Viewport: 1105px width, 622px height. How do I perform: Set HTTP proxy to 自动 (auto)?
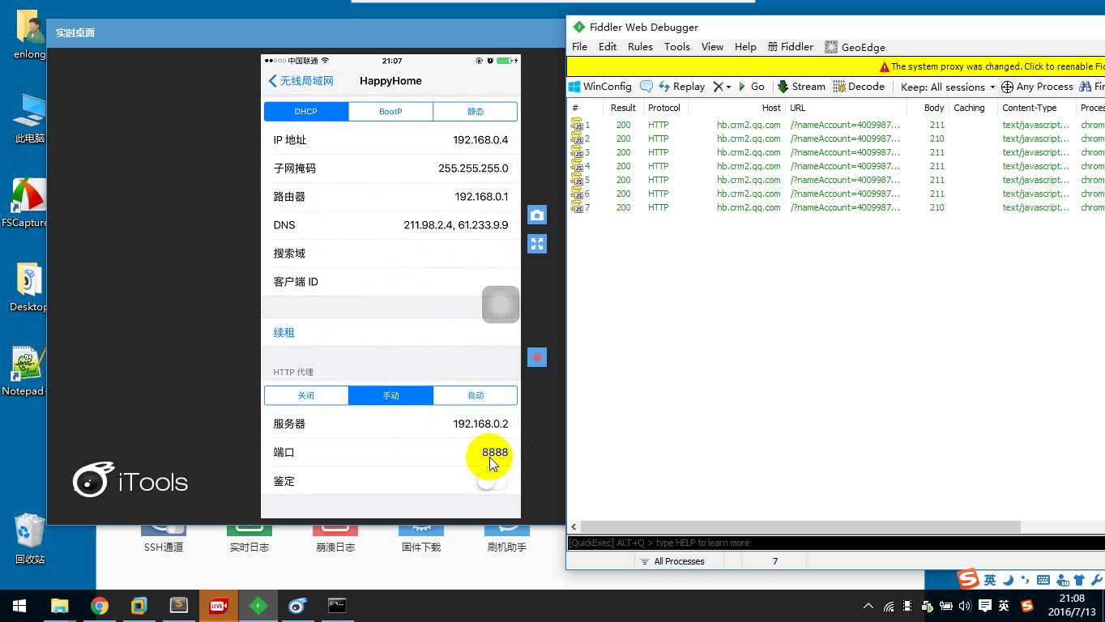click(x=476, y=395)
